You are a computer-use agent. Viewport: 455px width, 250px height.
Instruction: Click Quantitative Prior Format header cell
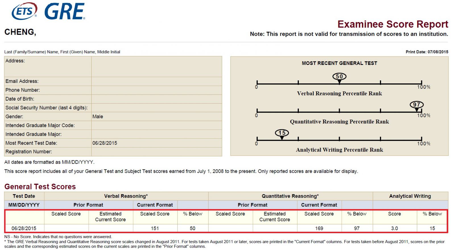pyautogui.click(x=253, y=205)
